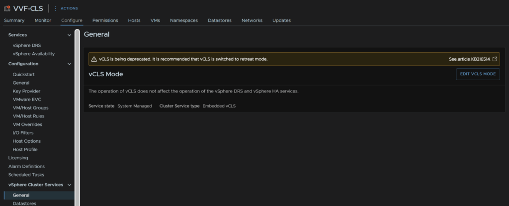Click the vSphere Cluster Services header
This screenshot has width=509, height=206.
pyautogui.click(x=36, y=185)
